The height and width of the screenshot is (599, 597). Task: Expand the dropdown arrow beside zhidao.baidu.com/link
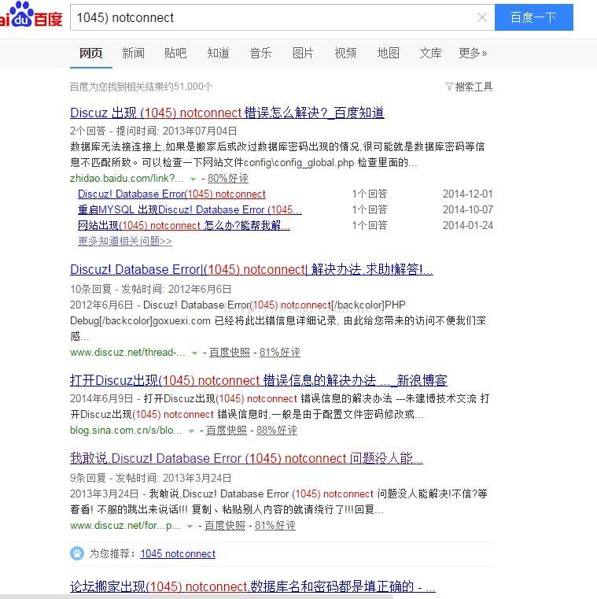coord(193,179)
